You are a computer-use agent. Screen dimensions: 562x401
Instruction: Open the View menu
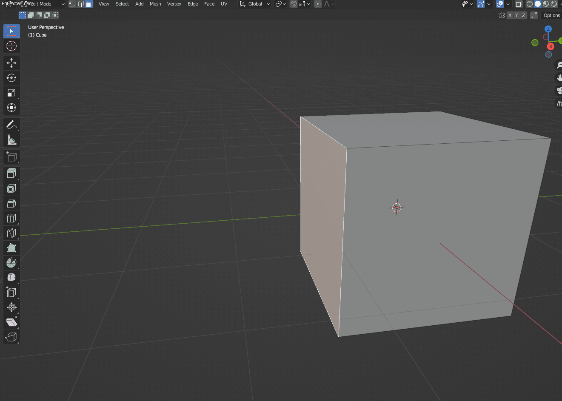pyautogui.click(x=104, y=4)
